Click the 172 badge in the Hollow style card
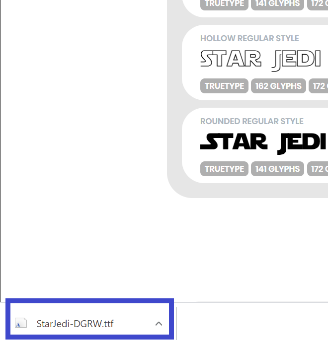The height and width of the screenshot is (344, 328). click(x=319, y=86)
